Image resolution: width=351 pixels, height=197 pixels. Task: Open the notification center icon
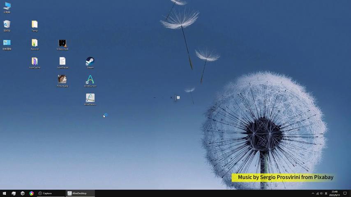pos(345,193)
